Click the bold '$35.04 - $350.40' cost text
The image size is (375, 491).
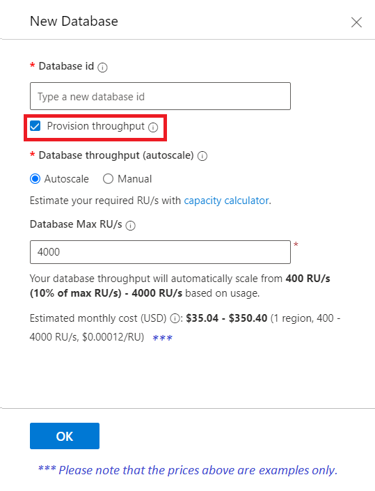coord(226,318)
